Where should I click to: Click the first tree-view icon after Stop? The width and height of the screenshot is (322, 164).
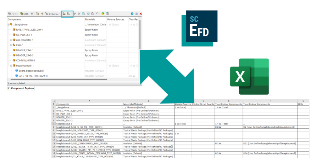pos(38,14)
